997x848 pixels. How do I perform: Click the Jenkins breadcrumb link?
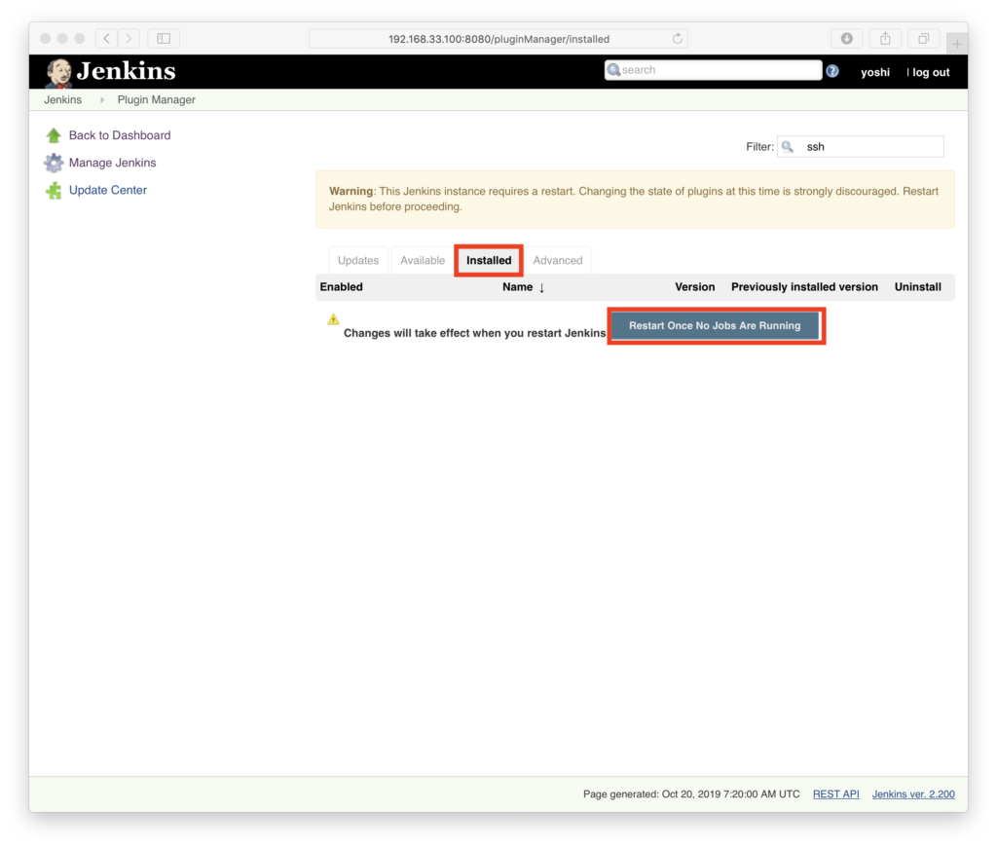pos(63,100)
